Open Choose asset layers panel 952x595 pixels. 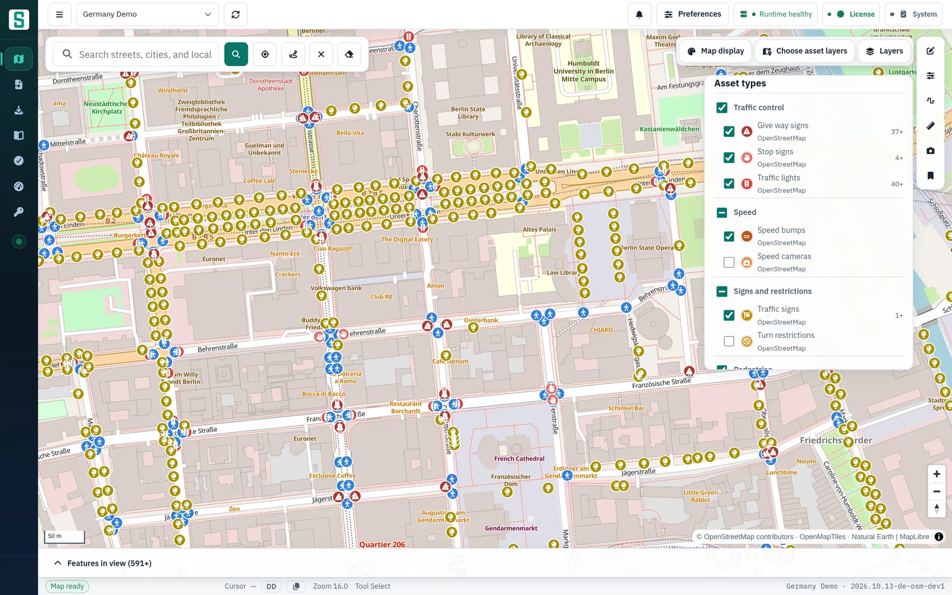(805, 51)
